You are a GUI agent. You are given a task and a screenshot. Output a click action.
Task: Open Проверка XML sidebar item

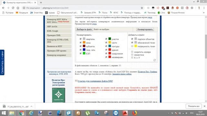[x=59, y=35]
